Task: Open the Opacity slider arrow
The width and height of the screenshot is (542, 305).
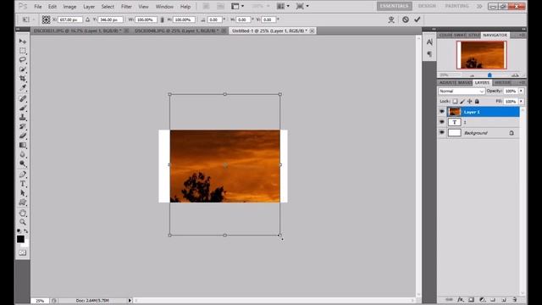Action: pyautogui.click(x=522, y=91)
